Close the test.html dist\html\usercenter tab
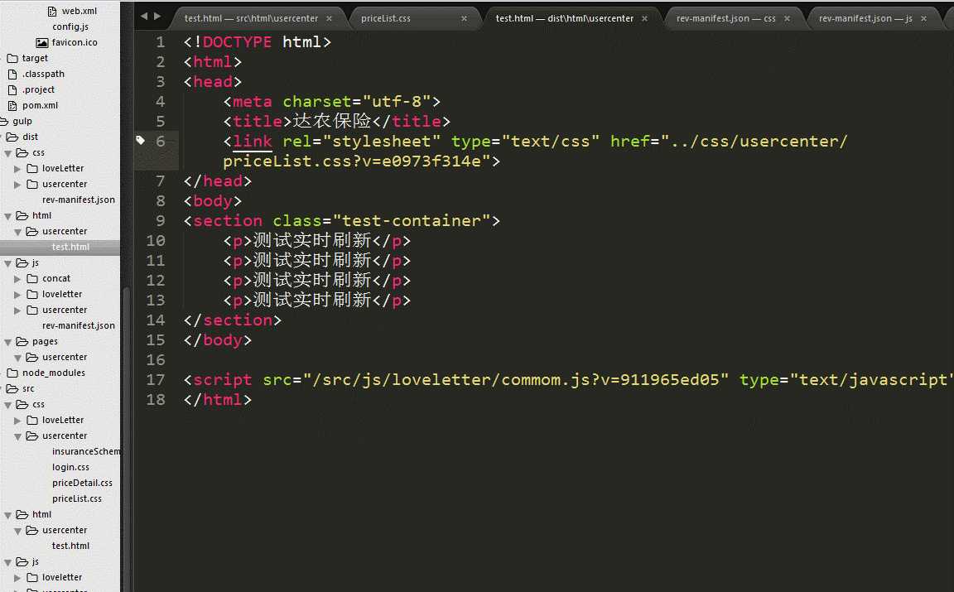Image resolution: width=954 pixels, height=592 pixels. [x=644, y=19]
